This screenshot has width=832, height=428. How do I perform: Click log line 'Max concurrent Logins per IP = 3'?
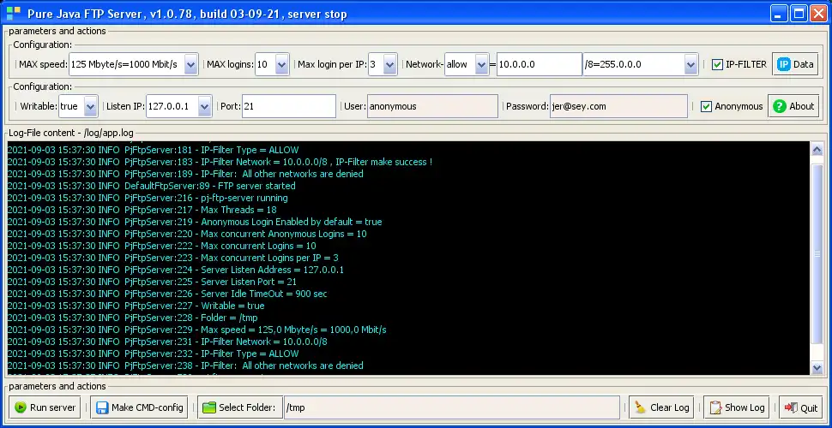172,258
